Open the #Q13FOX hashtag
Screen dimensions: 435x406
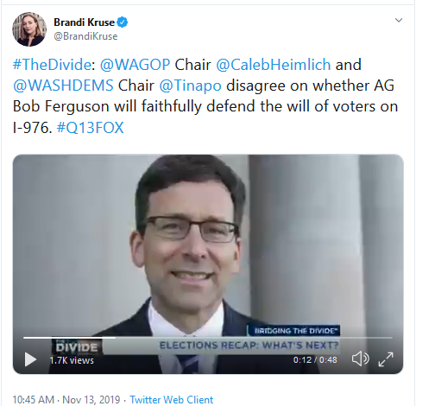pyautogui.click(x=91, y=128)
